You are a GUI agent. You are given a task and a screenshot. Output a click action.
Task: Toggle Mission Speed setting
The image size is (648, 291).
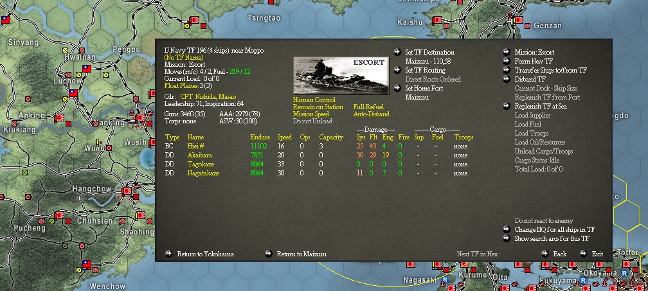tap(311, 114)
